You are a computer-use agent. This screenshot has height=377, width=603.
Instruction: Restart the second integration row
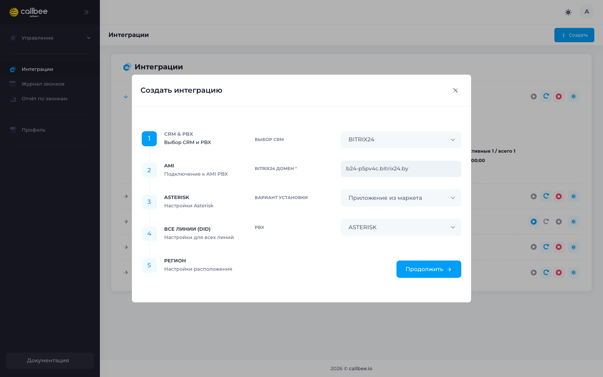pos(546,196)
